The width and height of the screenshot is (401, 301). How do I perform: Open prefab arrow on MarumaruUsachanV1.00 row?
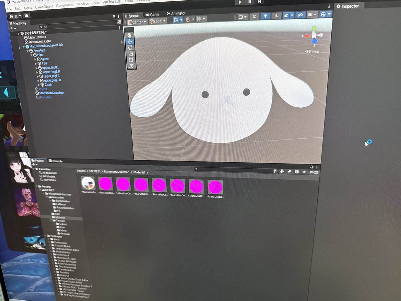[x=122, y=42]
